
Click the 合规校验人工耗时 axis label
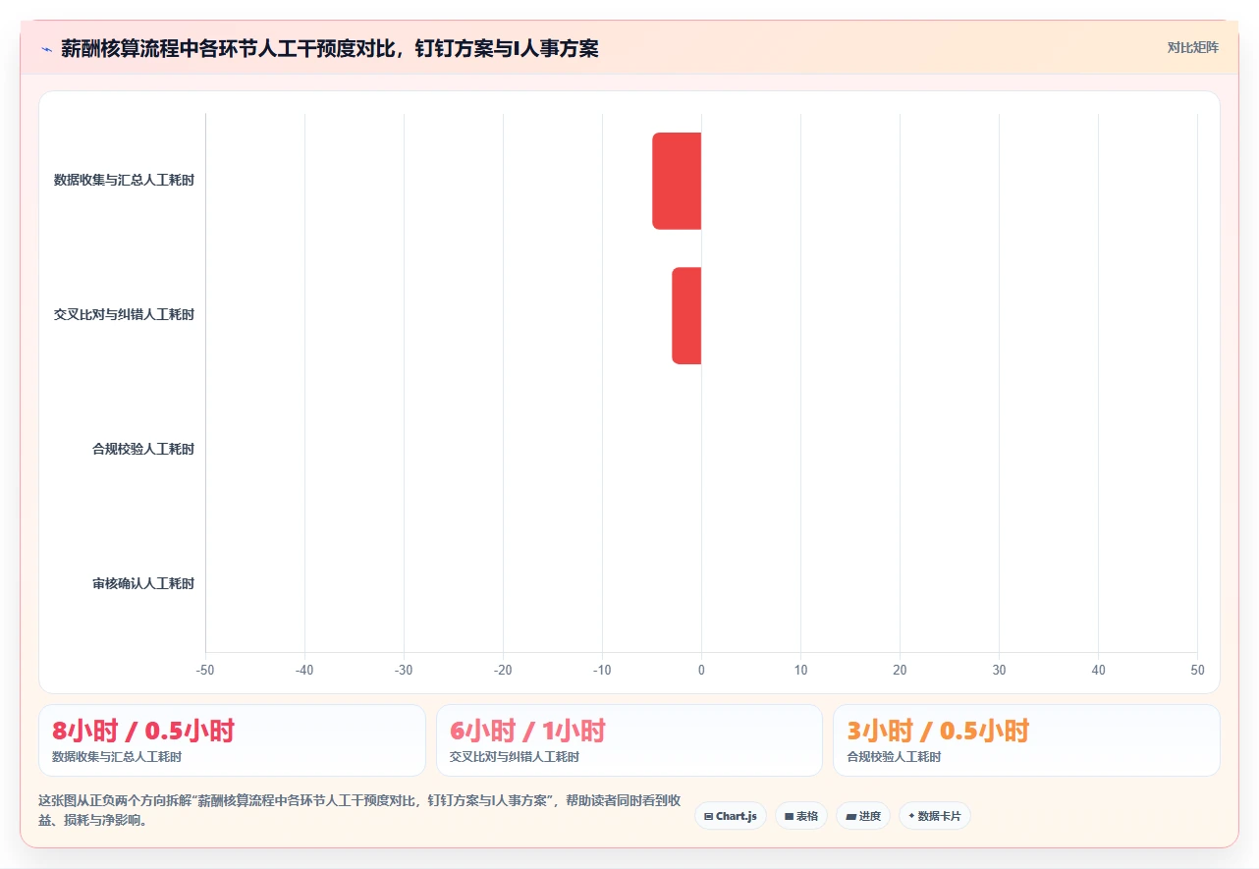pyautogui.click(x=143, y=450)
